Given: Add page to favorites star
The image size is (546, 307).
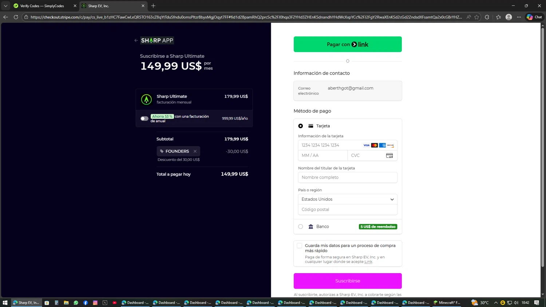Looking at the screenshot, I should pyautogui.click(x=477, y=17).
